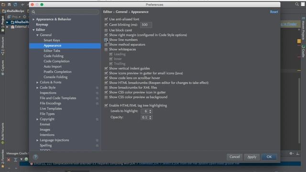Screen dimensions: 306x172
Task: Click the OK button
Action: pyautogui.click(x=269, y=157)
